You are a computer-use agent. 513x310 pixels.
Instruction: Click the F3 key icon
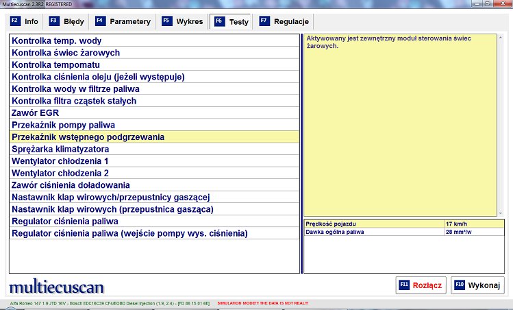(54, 21)
